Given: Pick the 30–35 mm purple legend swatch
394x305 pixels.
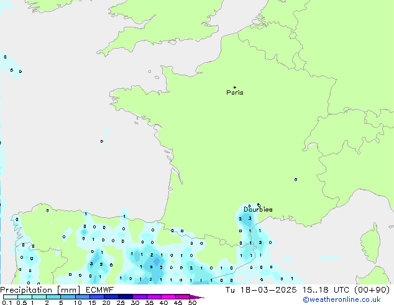Looking at the screenshot, I should pyautogui.click(x=139, y=297).
